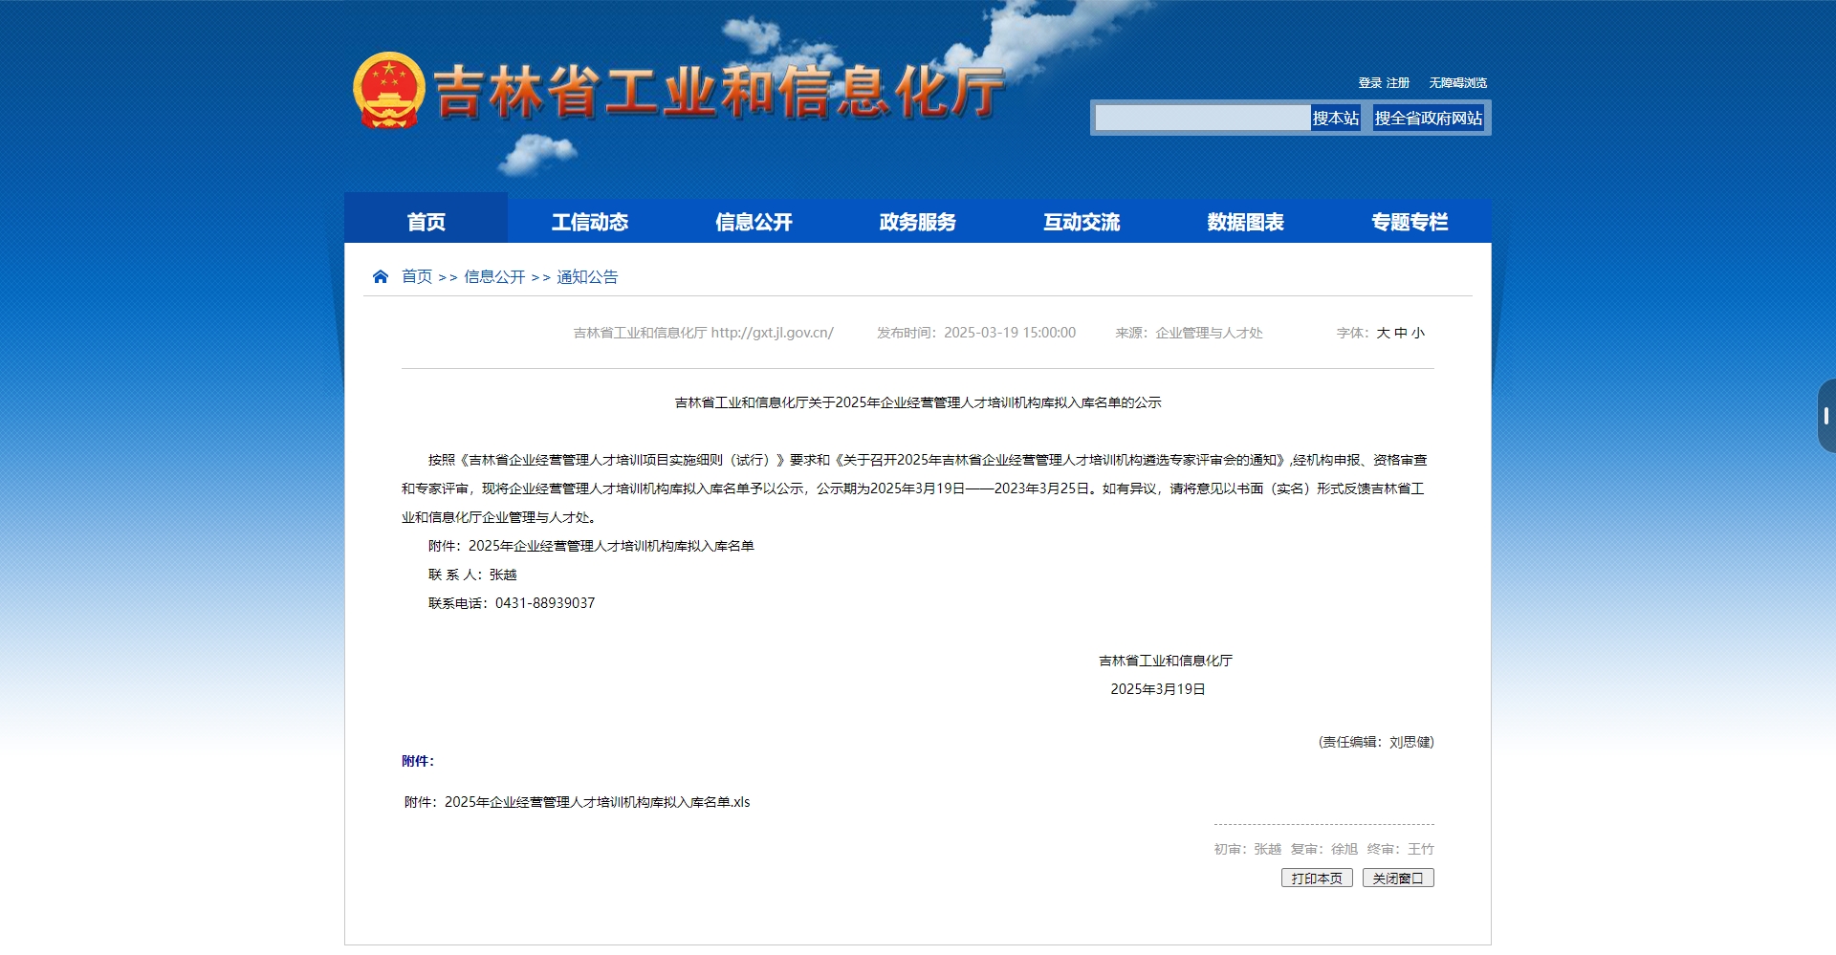Go to 政务服务 section
1836x955 pixels.
click(x=918, y=222)
